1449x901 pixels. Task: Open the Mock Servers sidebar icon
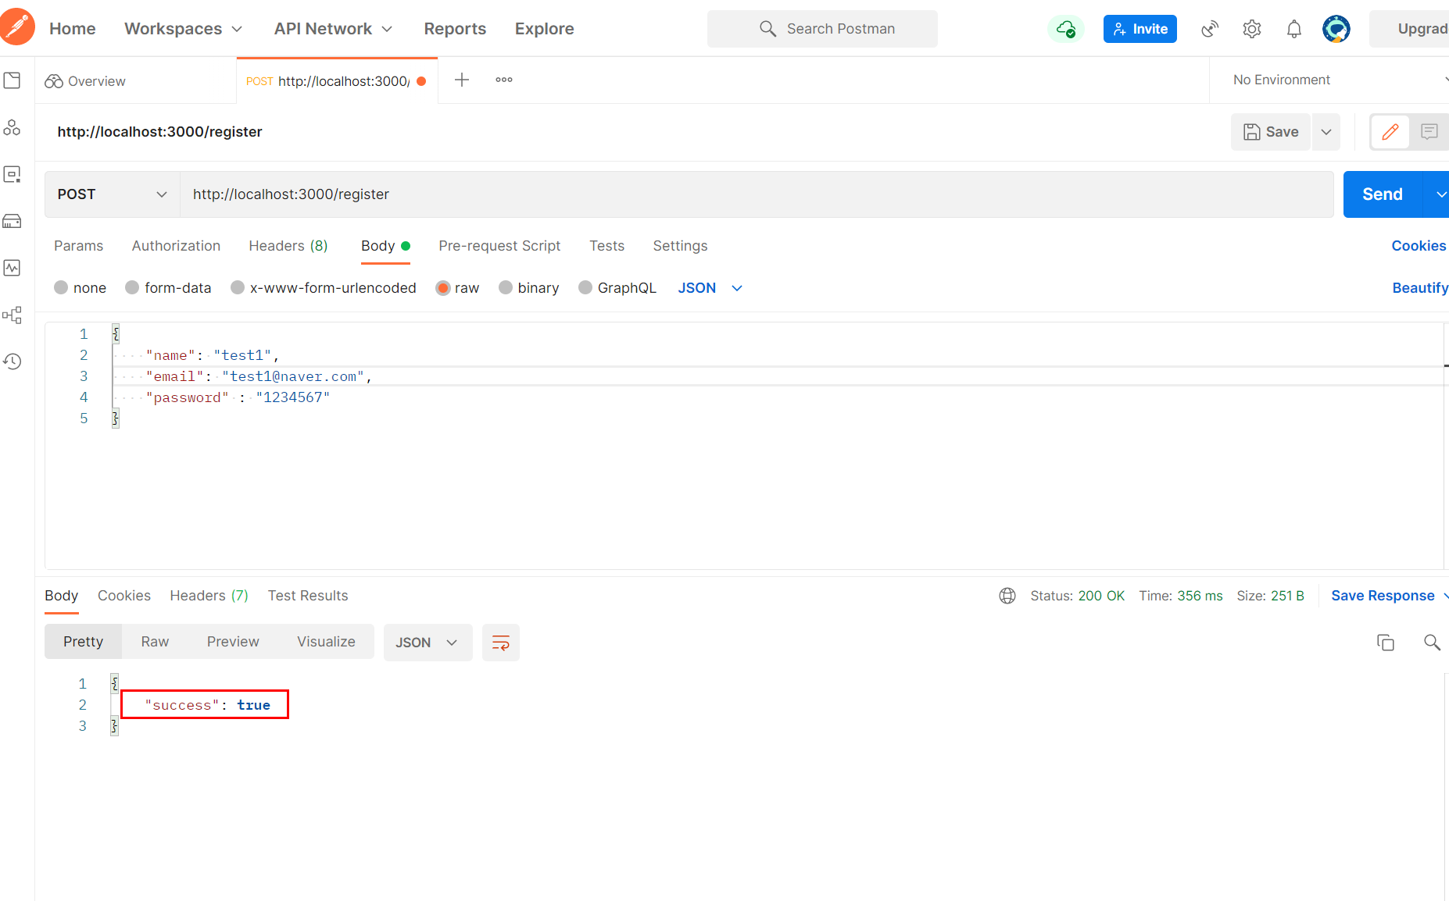pos(13,221)
